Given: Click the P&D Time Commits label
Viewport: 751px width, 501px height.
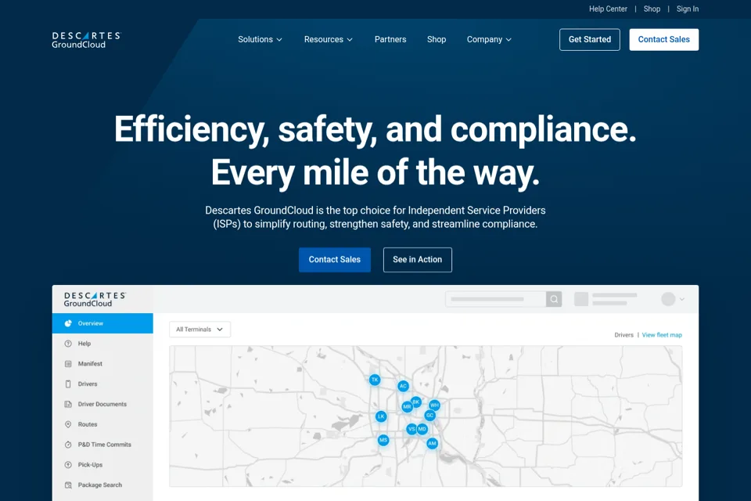Looking at the screenshot, I should (x=104, y=445).
